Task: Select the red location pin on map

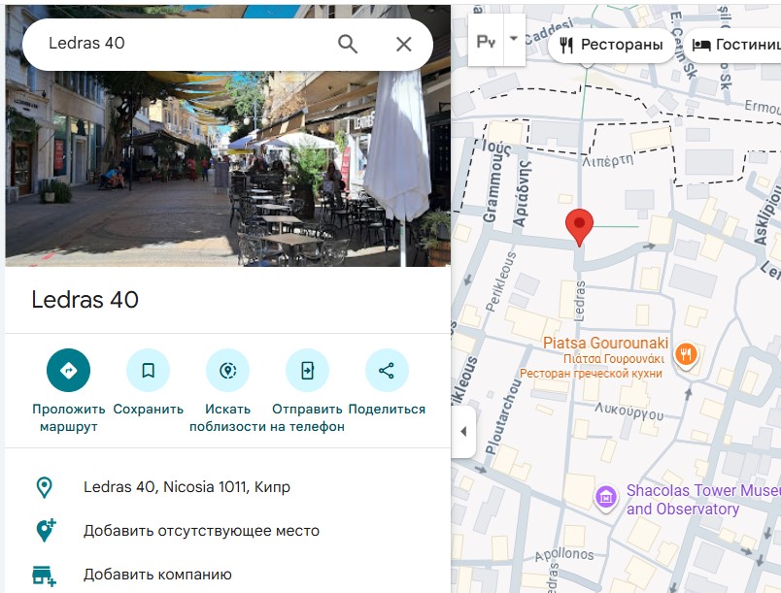Action: pyautogui.click(x=579, y=226)
